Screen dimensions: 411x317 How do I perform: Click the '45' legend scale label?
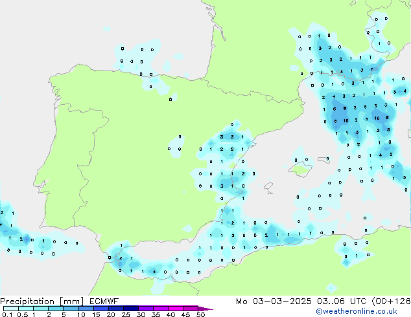185,314
